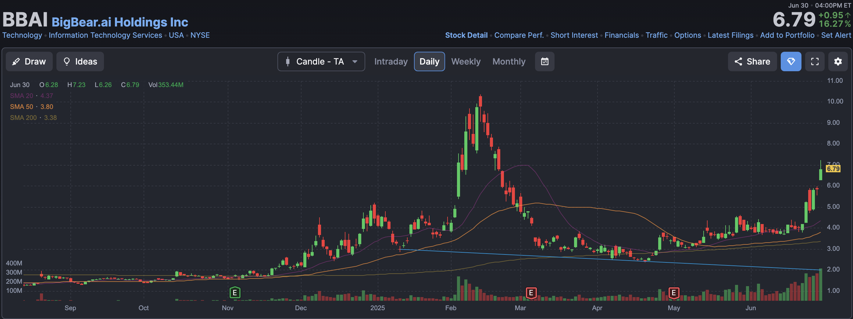Open Information Technology Services industry link

coord(105,35)
